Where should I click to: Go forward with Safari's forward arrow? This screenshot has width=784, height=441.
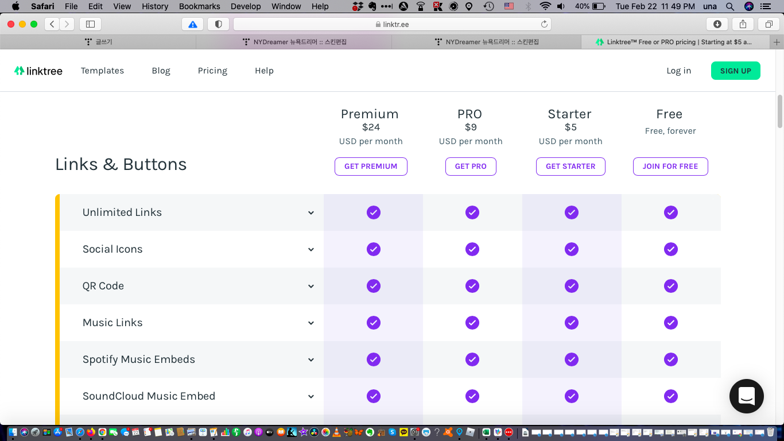click(x=67, y=24)
